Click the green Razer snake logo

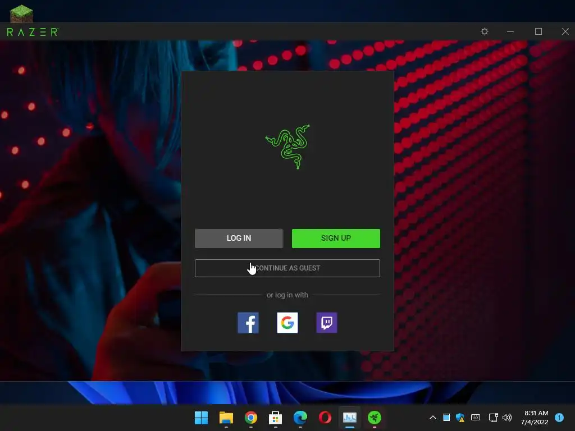pos(288,146)
